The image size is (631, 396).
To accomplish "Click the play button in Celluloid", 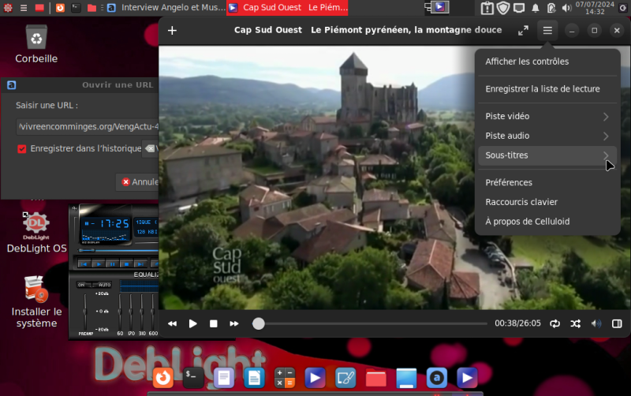I will coord(193,323).
